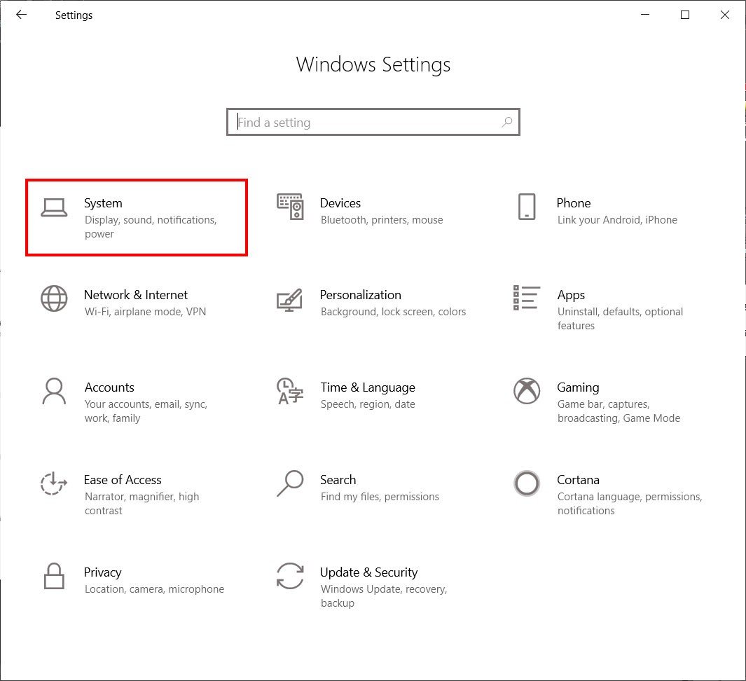Focus the Find a setting search field
Image resolution: width=746 pixels, height=681 pixels.
pos(373,123)
